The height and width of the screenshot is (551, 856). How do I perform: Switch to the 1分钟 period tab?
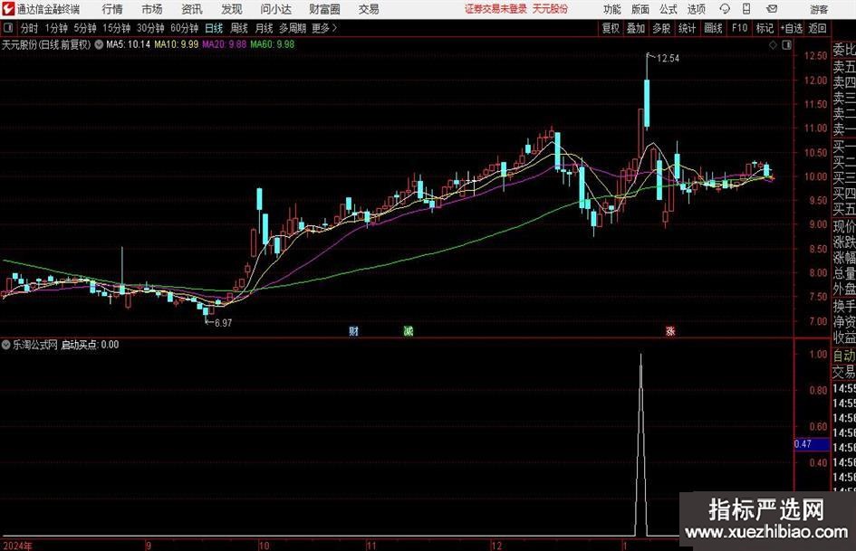click(56, 28)
